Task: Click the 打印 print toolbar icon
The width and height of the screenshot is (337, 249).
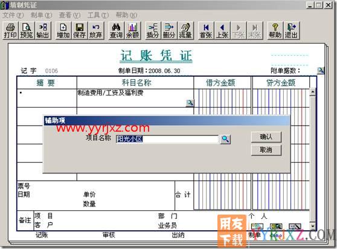Action: (x=10, y=31)
